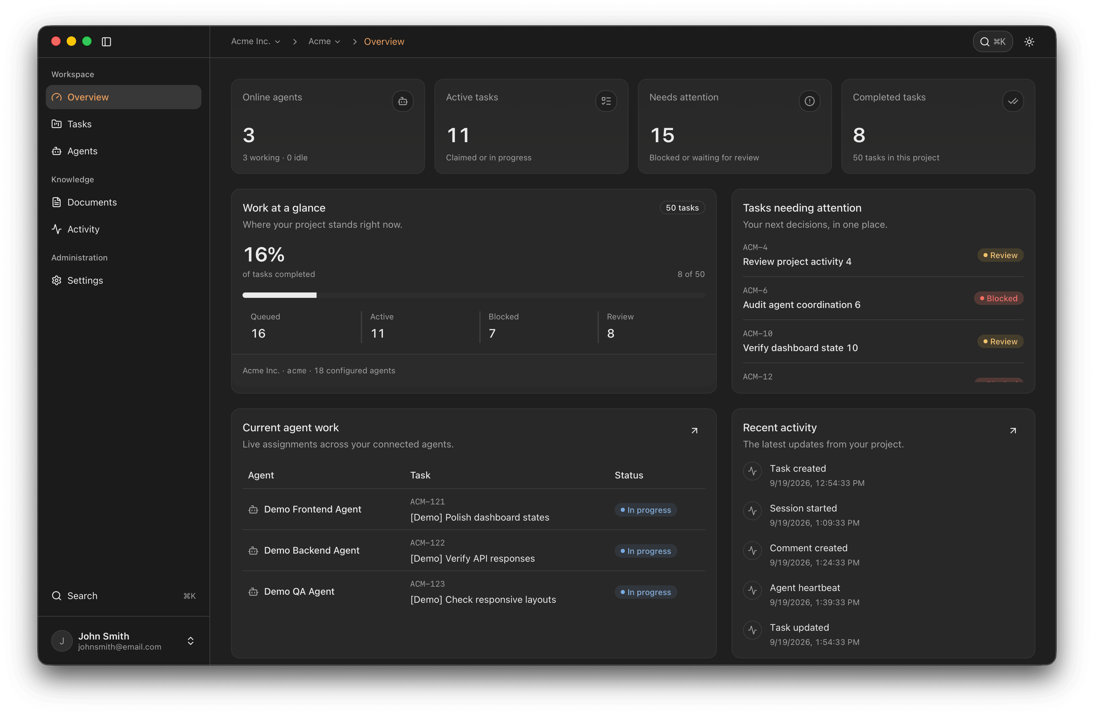Click the Demo Backend Agent row
The width and height of the screenshot is (1094, 715).
(x=474, y=551)
